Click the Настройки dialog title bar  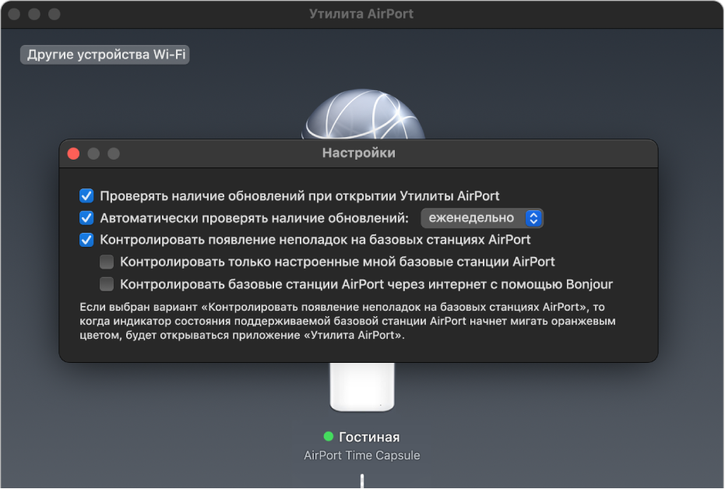point(359,153)
